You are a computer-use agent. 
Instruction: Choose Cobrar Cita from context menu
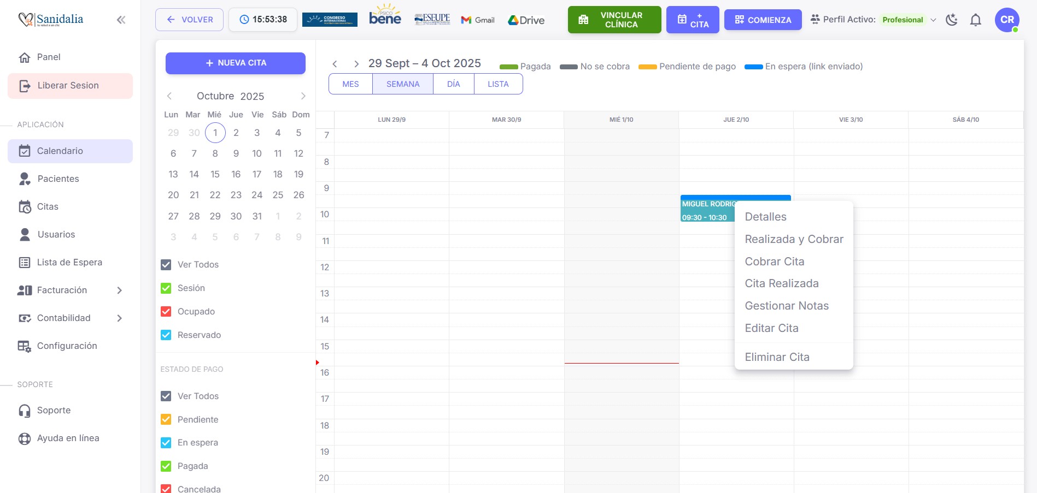pos(774,262)
